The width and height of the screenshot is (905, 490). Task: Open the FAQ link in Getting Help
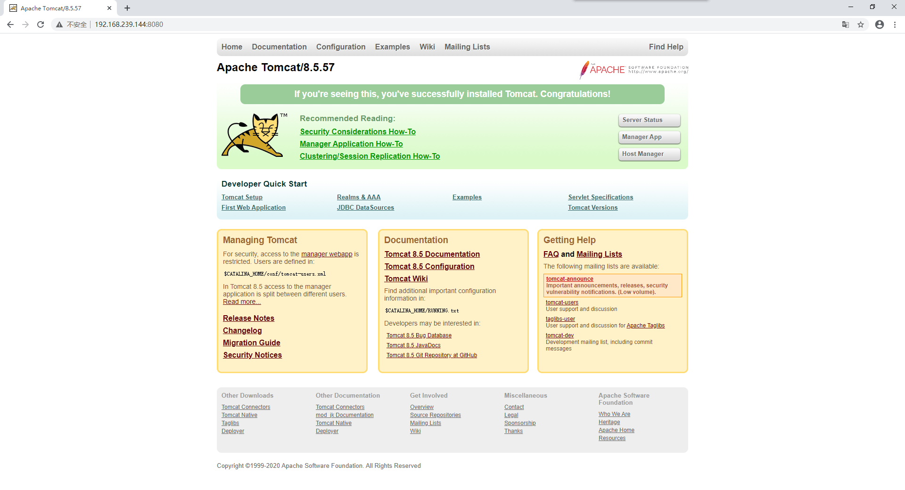[551, 254]
